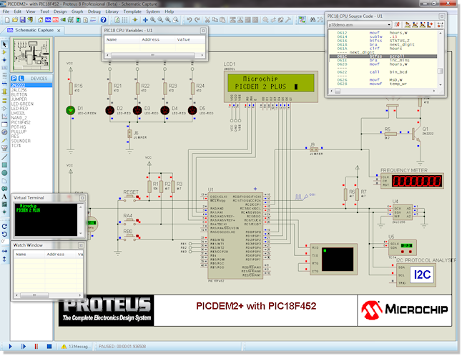
Task: Click the Rotate Anti-Clockwise icon
Action: pyautogui.click(x=4, y=234)
